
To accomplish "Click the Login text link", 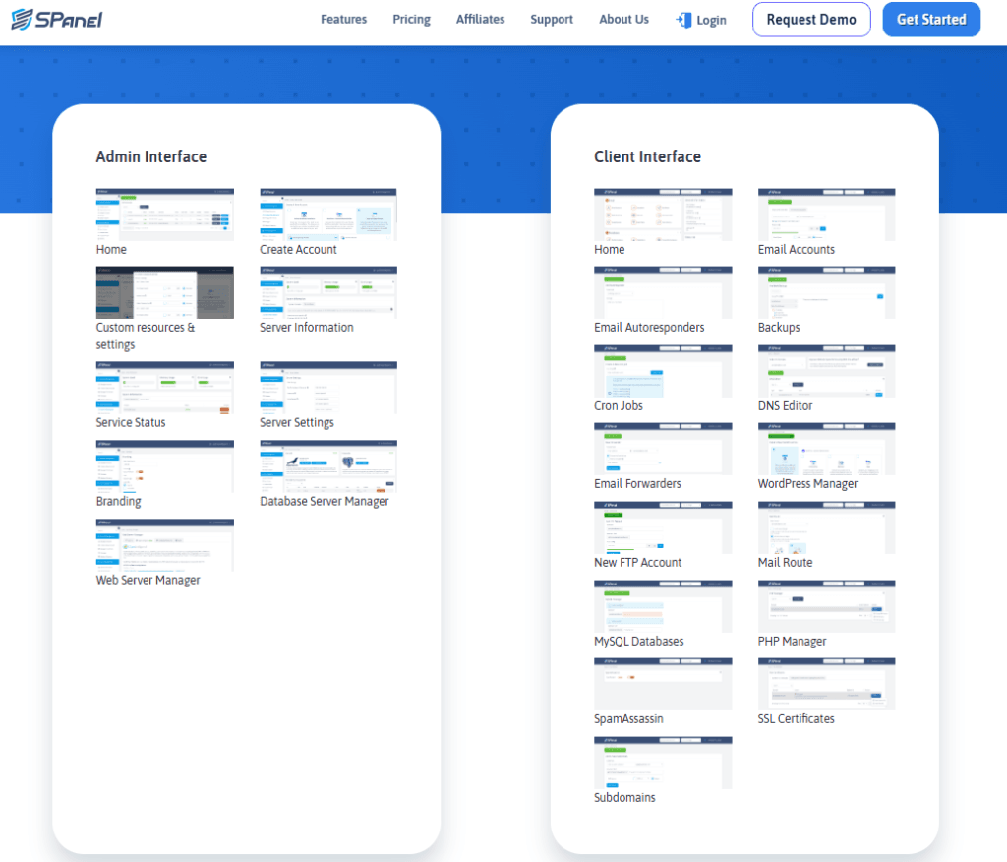I will (x=712, y=20).
